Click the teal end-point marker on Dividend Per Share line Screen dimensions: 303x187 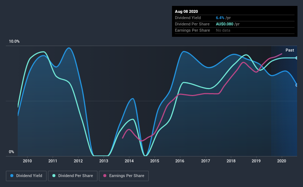click(297, 58)
